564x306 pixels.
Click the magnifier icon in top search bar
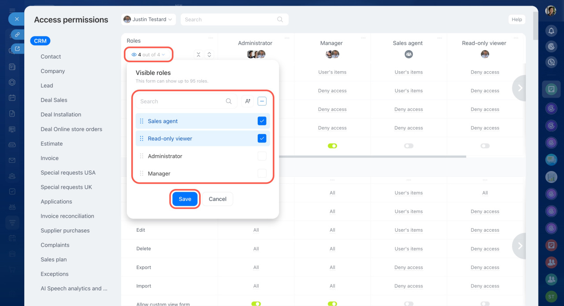pyautogui.click(x=280, y=19)
